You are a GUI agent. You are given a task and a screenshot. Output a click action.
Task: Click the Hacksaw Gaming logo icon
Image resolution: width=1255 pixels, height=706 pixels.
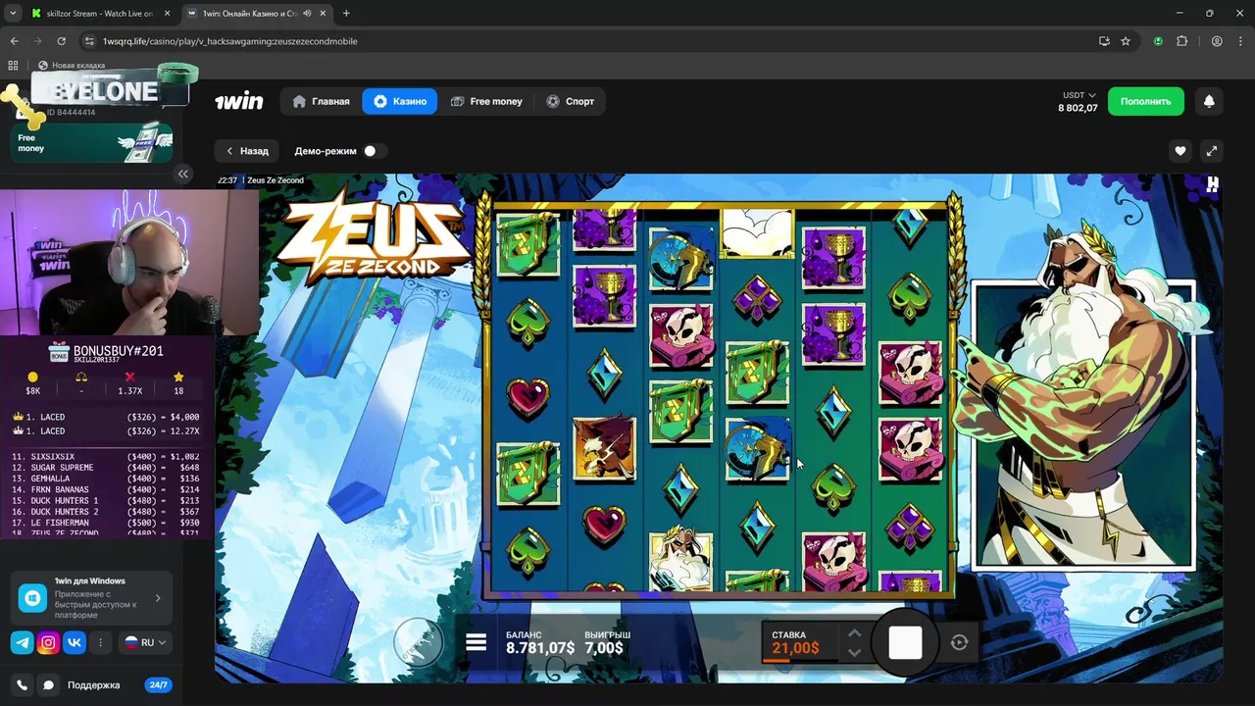1213,183
